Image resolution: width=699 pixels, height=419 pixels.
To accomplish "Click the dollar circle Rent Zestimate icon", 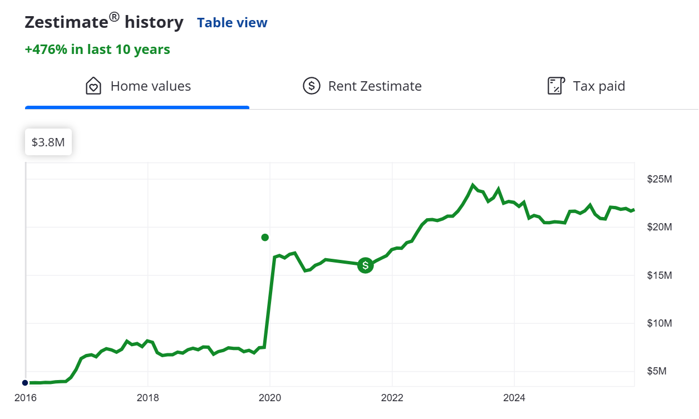I will coord(311,86).
